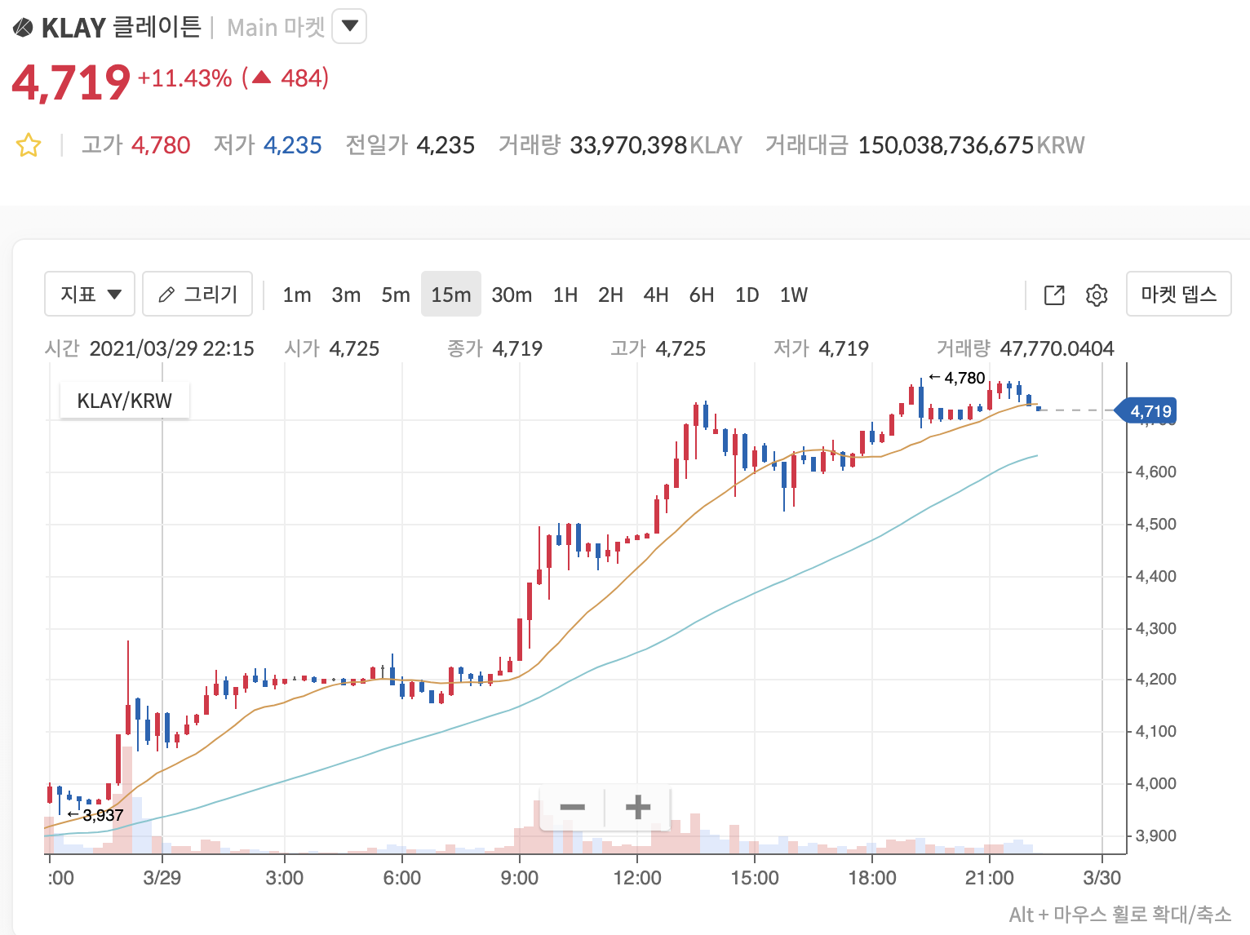Viewport: 1250px width, 935px height.
Task: Click the 거래대금 150,038,736,675 KRW value
Action: [925, 145]
